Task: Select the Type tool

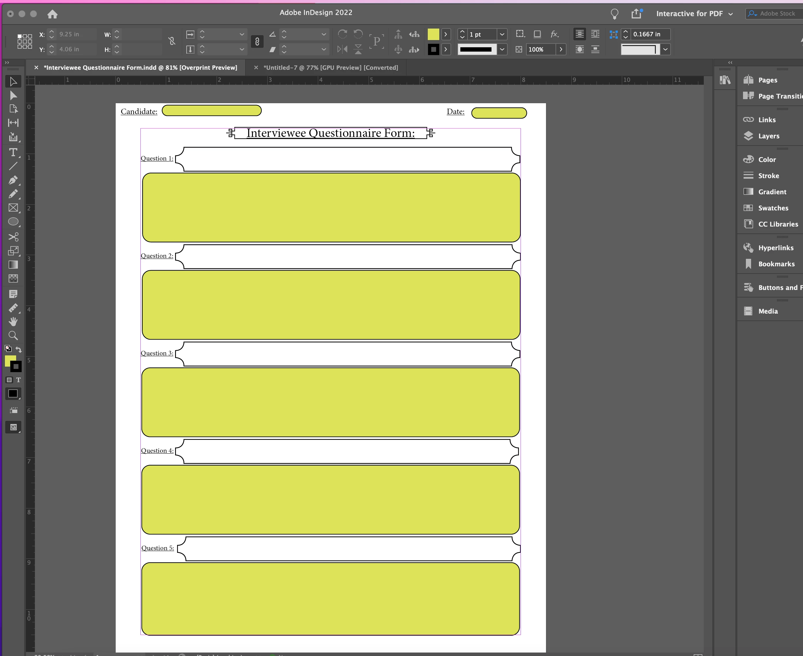Action: (x=13, y=152)
